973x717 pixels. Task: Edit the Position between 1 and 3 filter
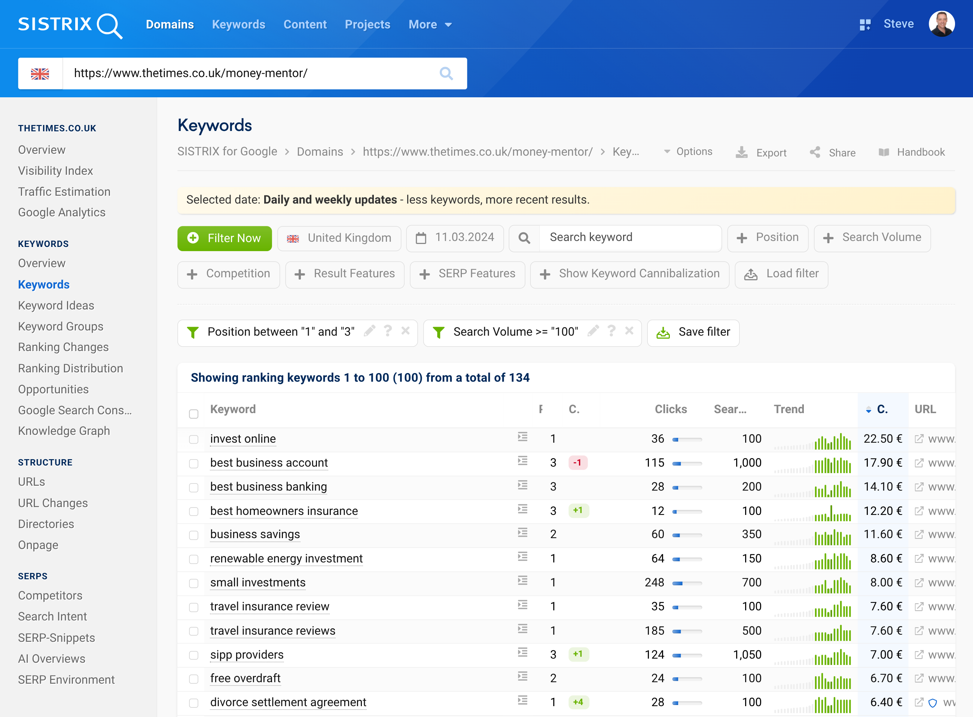coord(369,331)
